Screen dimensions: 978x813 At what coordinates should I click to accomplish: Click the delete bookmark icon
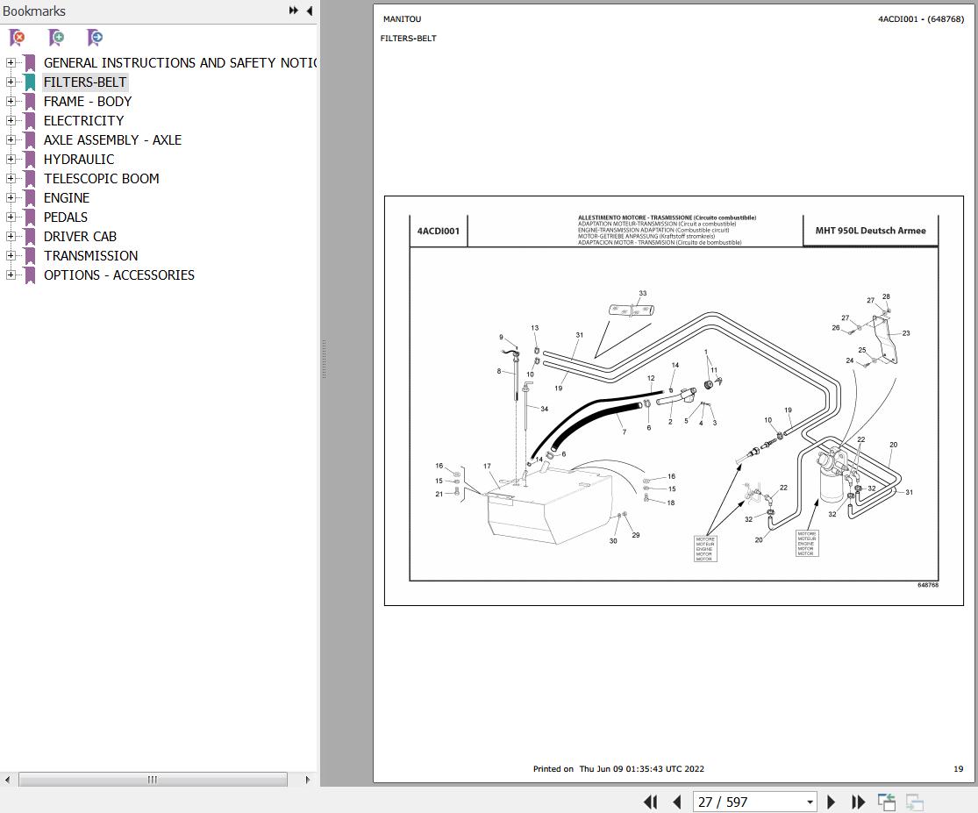click(x=18, y=38)
